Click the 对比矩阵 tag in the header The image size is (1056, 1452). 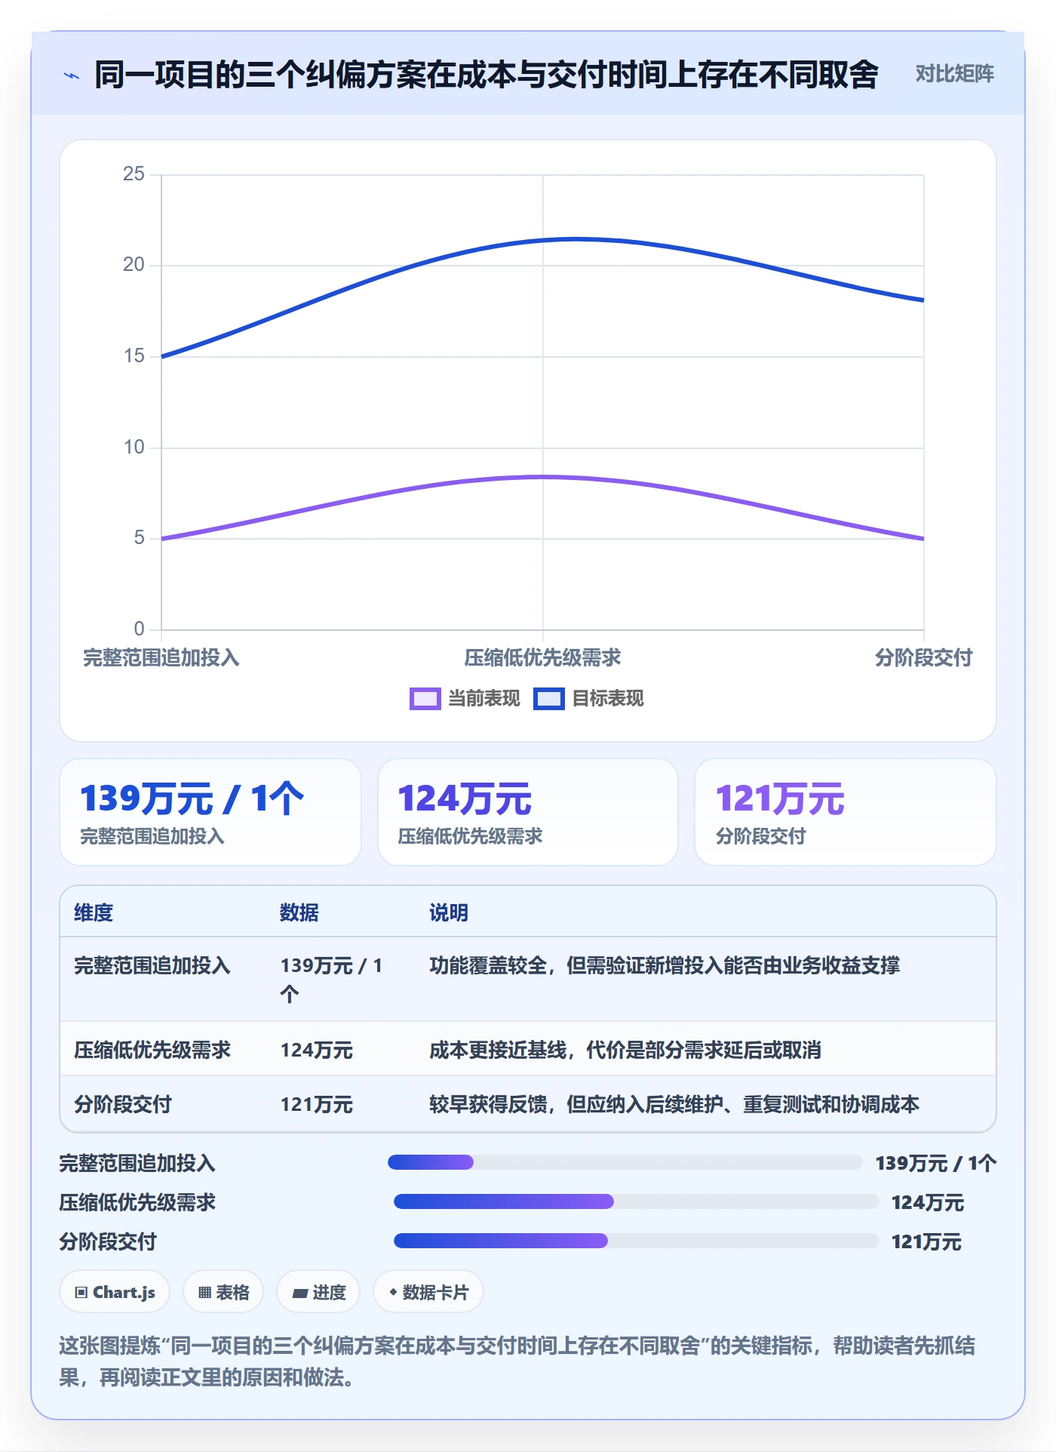tap(954, 74)
